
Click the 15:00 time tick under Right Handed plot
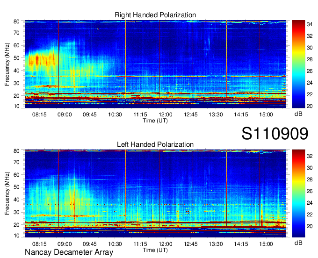[x=266, y=115]
